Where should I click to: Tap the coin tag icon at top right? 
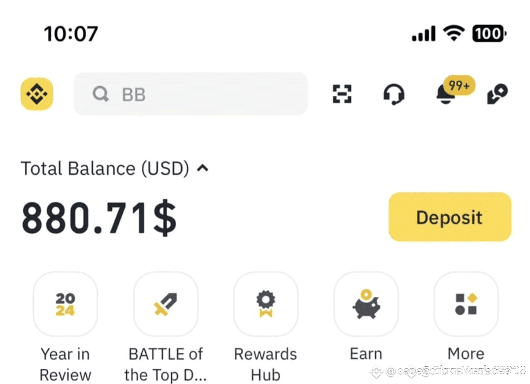tap(497, 94)
